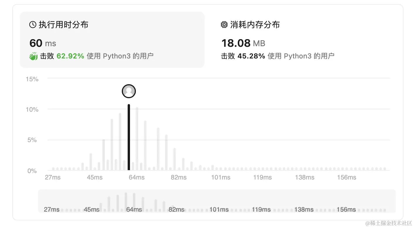Click the 156ms label on main chart axis
This screenshot has width=414, height=228.
pos(347,177)
